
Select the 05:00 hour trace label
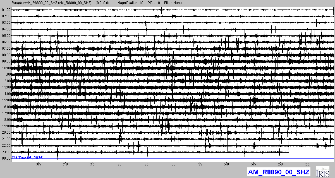coord(6,36)
